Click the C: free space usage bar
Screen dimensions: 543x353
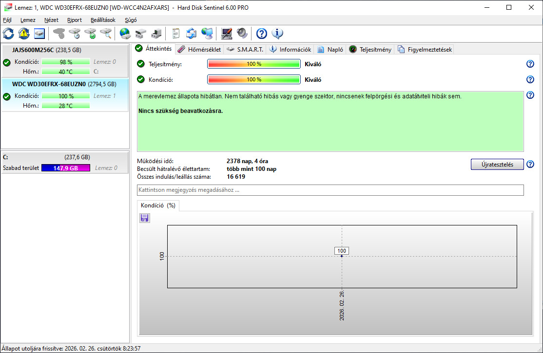coord(65,168)
